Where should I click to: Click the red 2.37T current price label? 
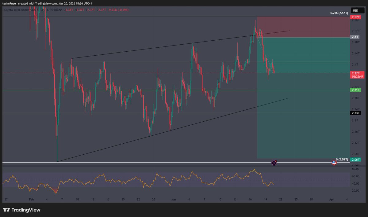tap(355, 73)
